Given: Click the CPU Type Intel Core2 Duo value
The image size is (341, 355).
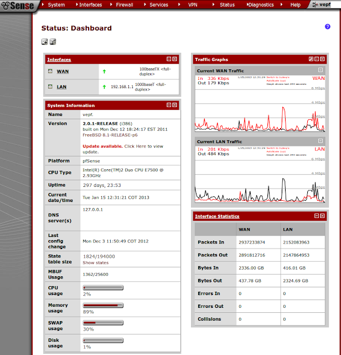Looking at the screenshot, I should coord(123,173).
